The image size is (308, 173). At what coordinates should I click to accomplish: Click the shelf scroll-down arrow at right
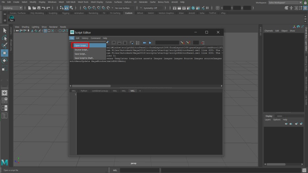pos(305,21)
